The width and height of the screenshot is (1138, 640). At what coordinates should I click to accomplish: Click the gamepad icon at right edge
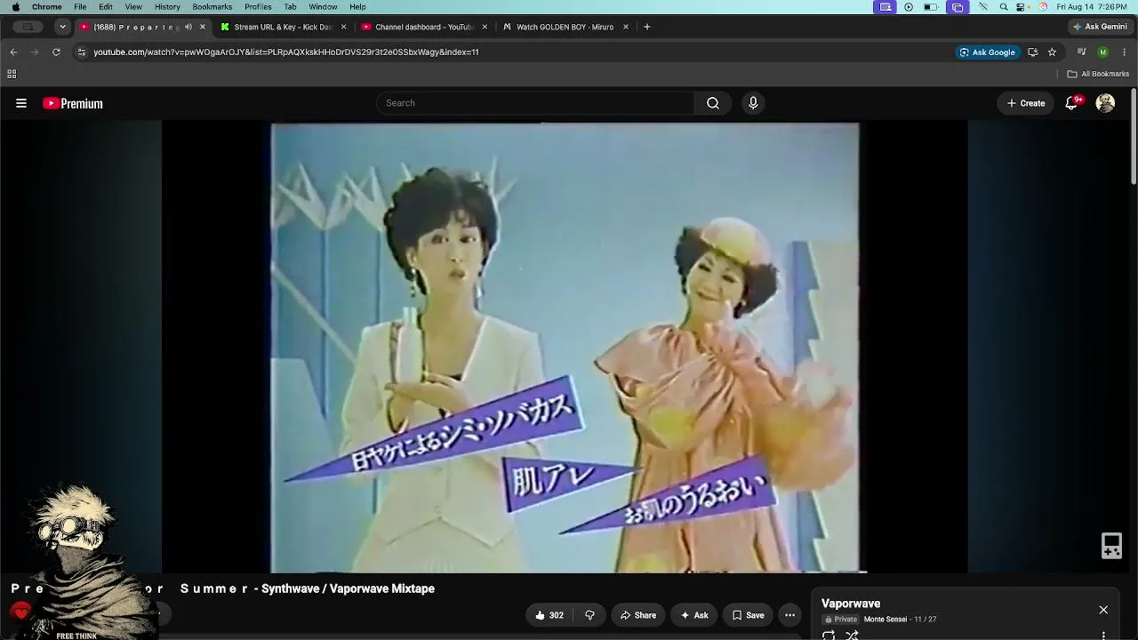(x=1111, y=546)
